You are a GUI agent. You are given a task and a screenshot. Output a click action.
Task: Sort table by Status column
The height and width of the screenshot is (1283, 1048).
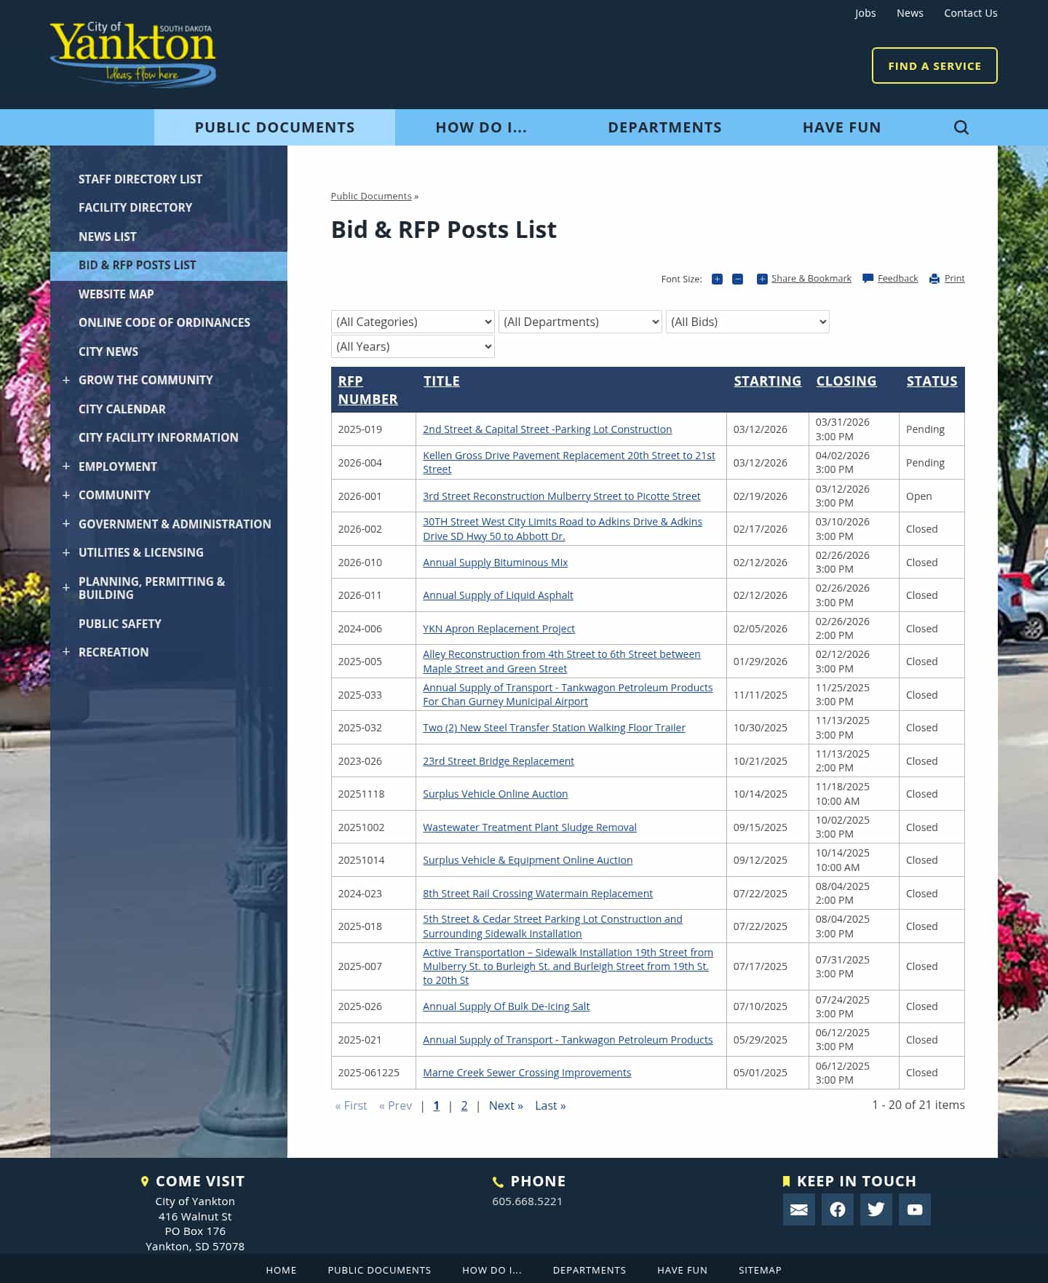pyautogui.click(x=932, y=381)
